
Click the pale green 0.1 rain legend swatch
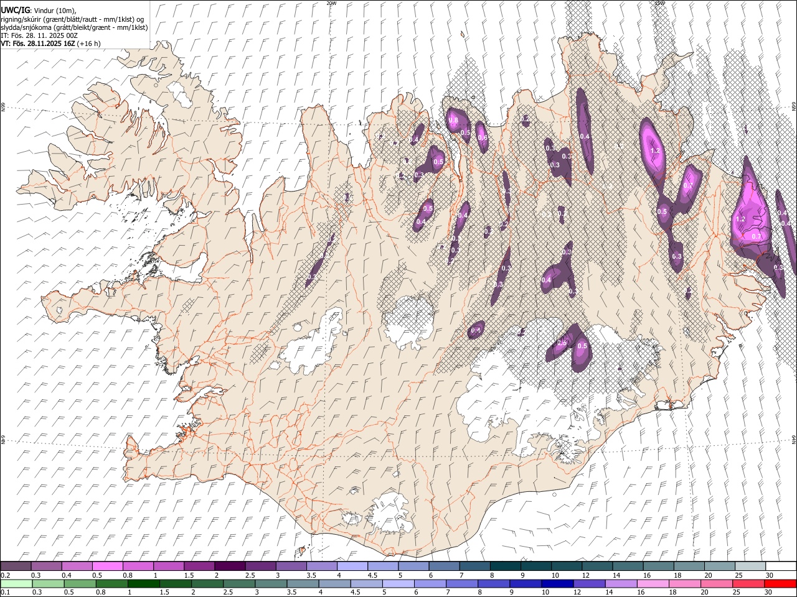[16, 583]
